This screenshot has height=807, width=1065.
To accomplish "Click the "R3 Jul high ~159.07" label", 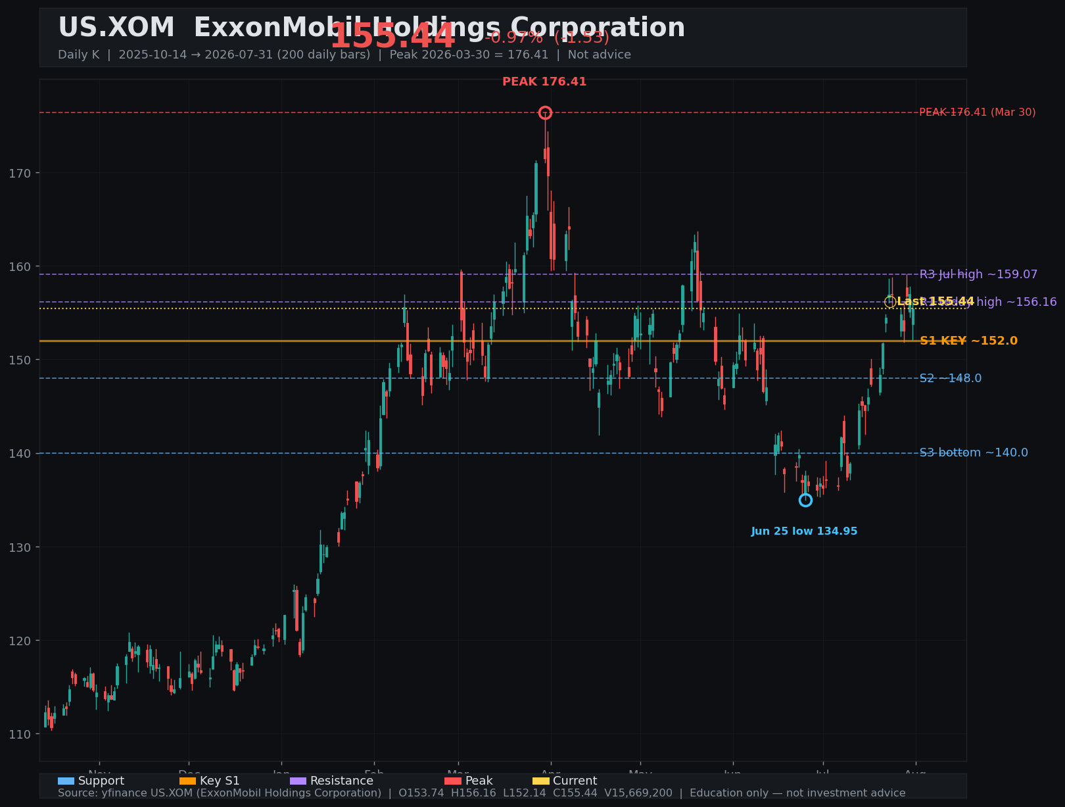I will pos(979,274).
